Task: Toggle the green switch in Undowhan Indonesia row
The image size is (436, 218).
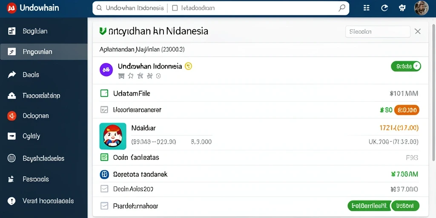Action: 406,66
